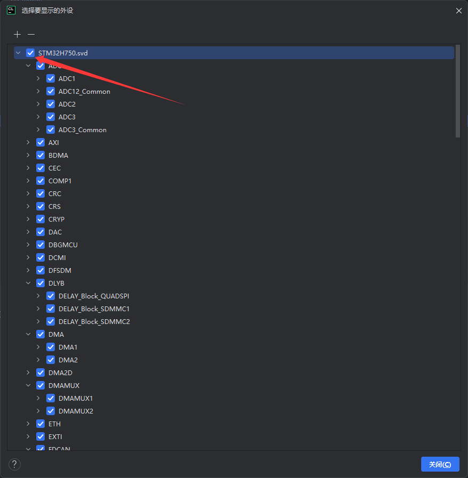Collapse the DMA group
The image size is (468, 478).
(x=28, y=335)
